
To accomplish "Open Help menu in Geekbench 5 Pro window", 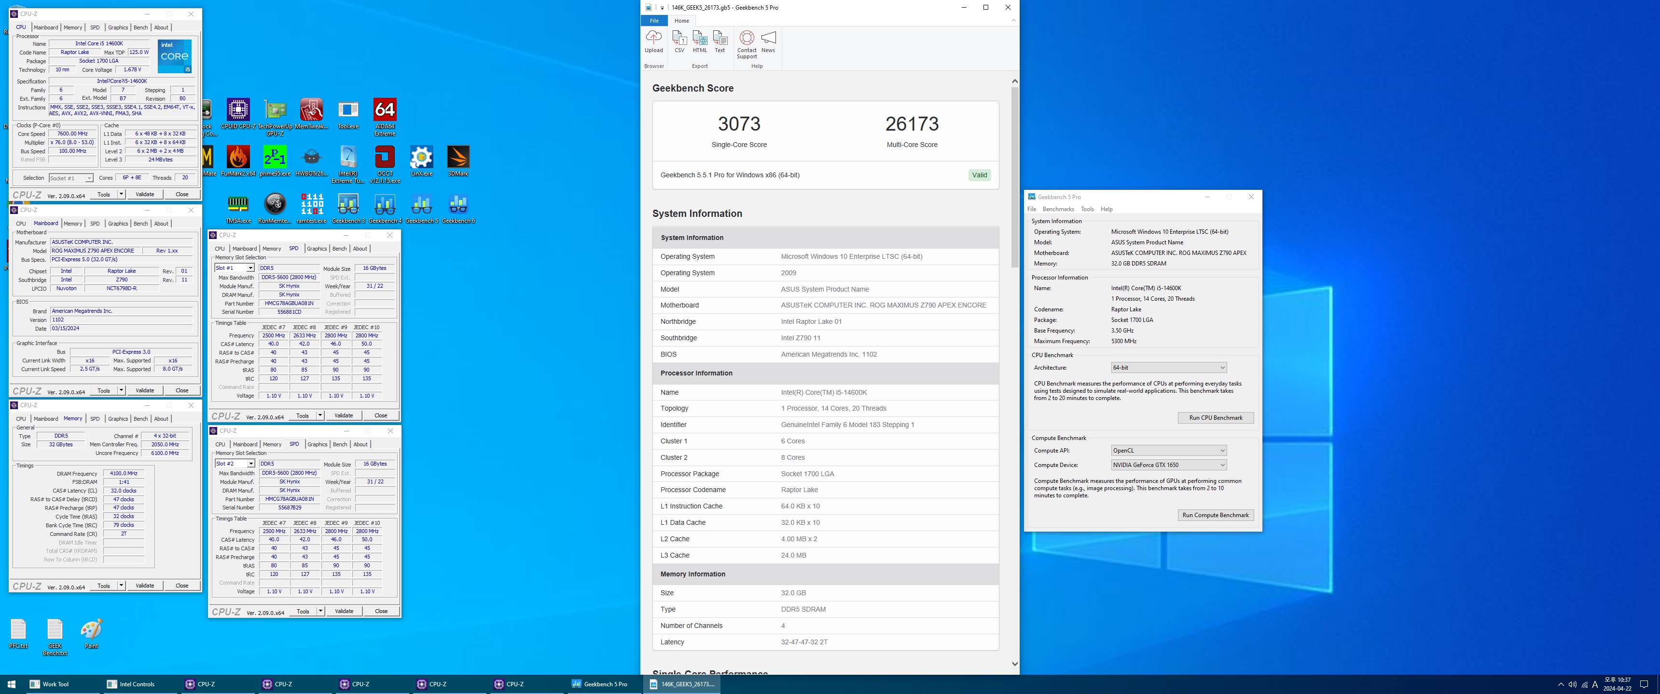I will (1107, 209).
